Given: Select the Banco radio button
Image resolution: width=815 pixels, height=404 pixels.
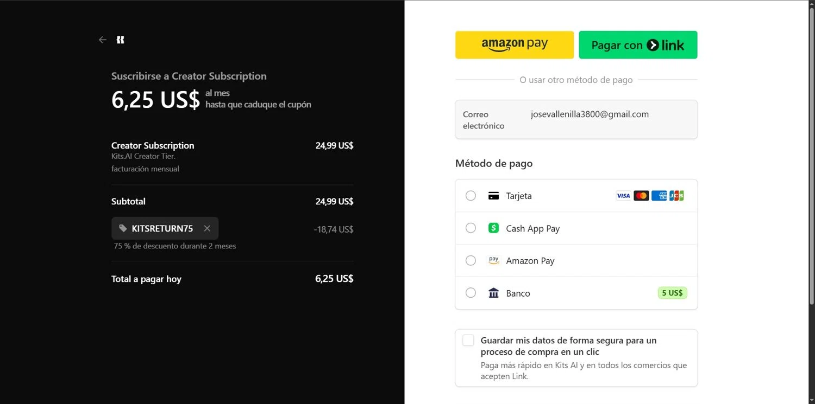Looking at the screenshot, I should click(x=471, y=293).
